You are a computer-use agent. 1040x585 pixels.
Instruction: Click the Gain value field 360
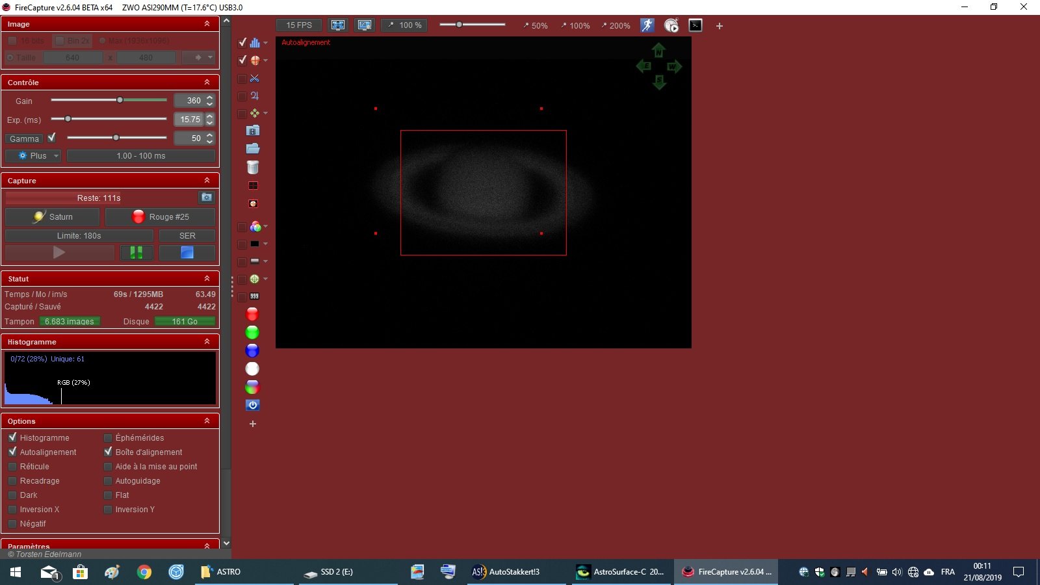[x=190, y=101]
